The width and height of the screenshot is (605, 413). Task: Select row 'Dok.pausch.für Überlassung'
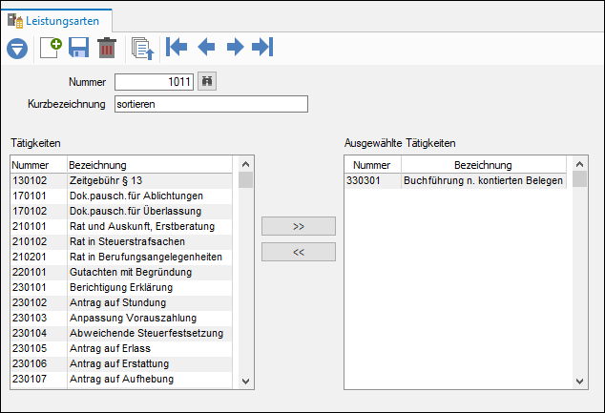click(x=121, y=212)
